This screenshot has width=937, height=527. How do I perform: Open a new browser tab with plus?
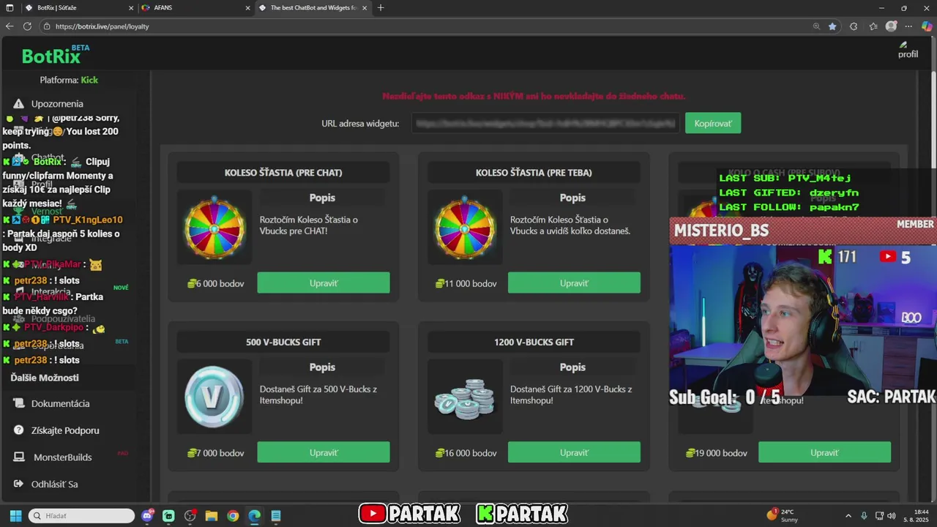pyautogui.click(x=381, y=8)
